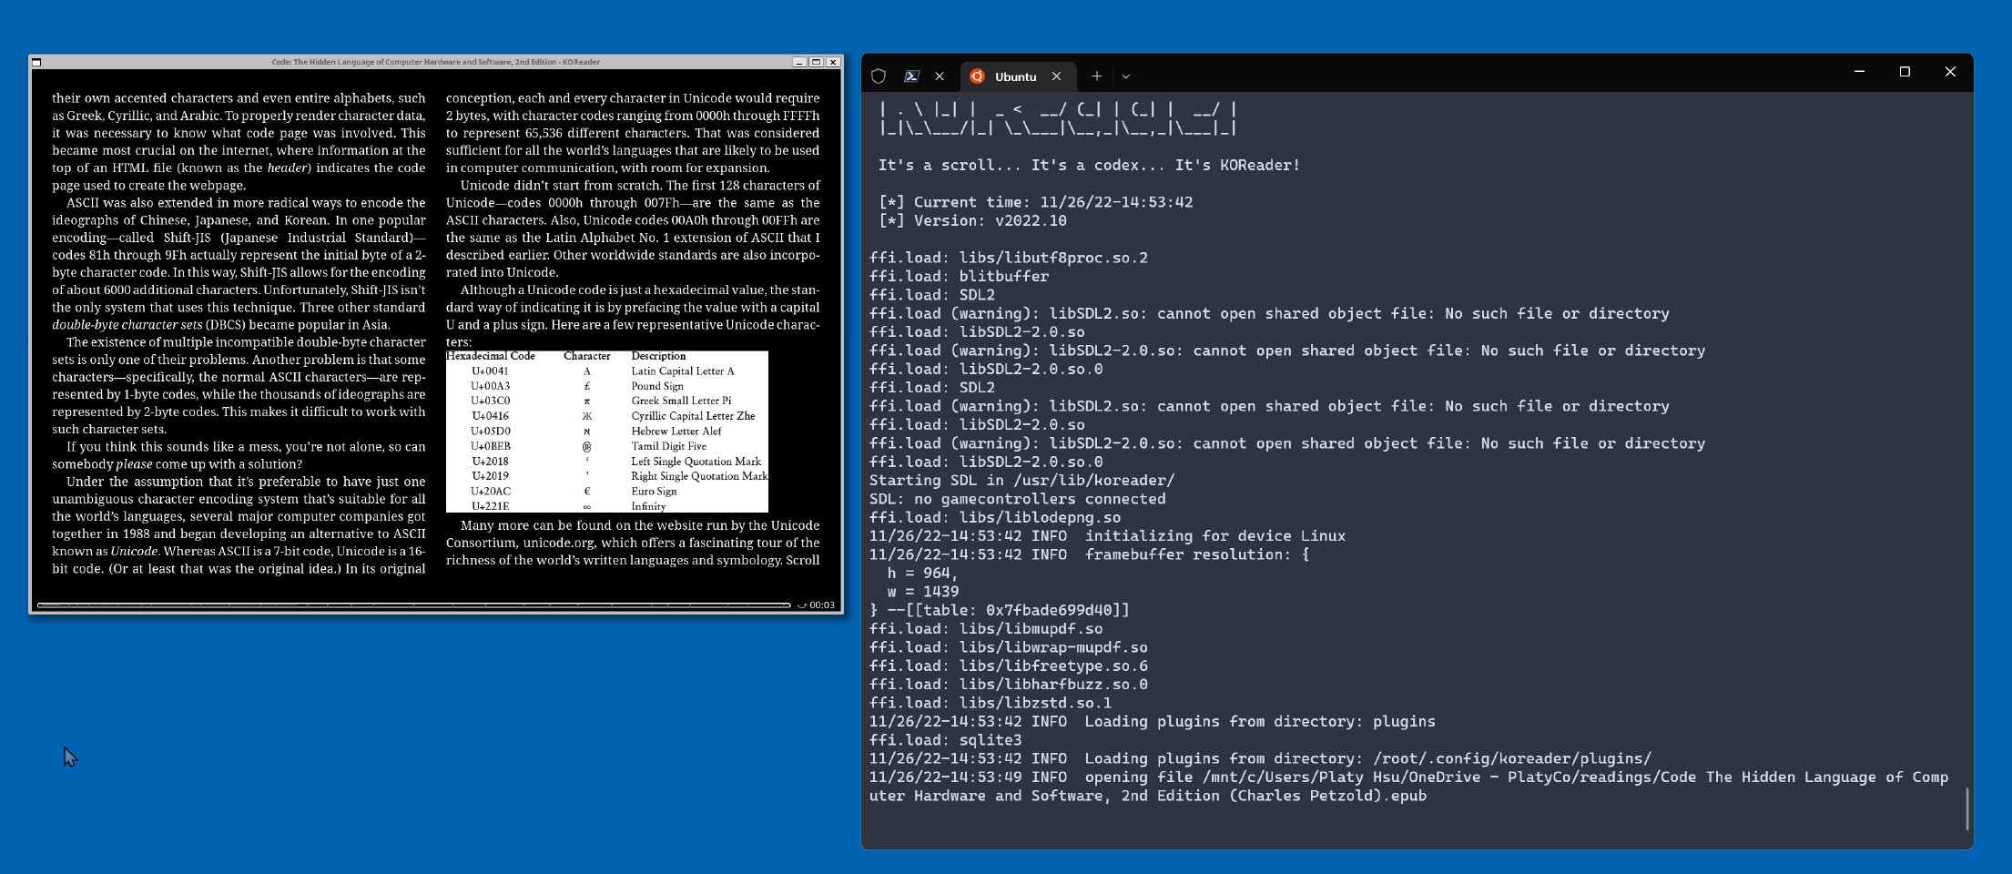Switch to the Ubuntu tab

click(1015, 76)
